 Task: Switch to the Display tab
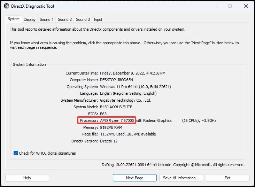[x=29, y=20]
